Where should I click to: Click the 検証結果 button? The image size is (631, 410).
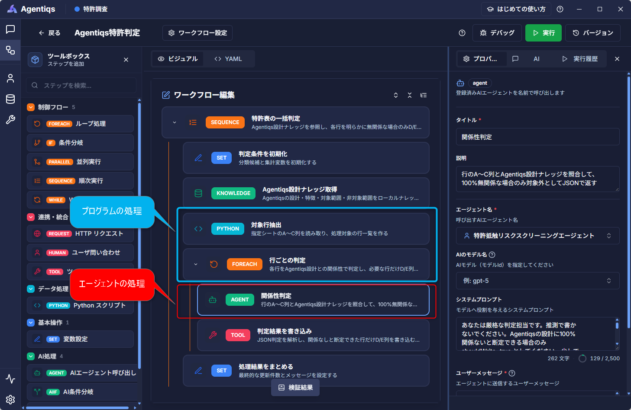[x=295, y=388]
